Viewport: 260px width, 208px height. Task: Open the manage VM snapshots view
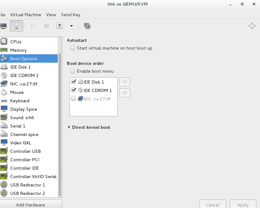click(87, 26)
